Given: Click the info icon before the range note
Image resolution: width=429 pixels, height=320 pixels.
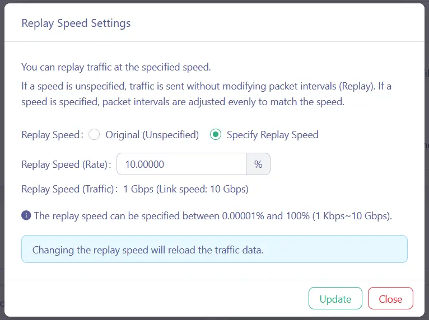Looking at the screenshot, I should pyautogui.click(x=26, y=215).
